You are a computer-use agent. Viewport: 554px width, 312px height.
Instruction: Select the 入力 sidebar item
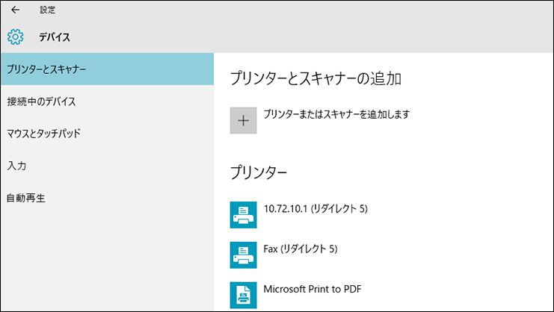pos(107,166)
